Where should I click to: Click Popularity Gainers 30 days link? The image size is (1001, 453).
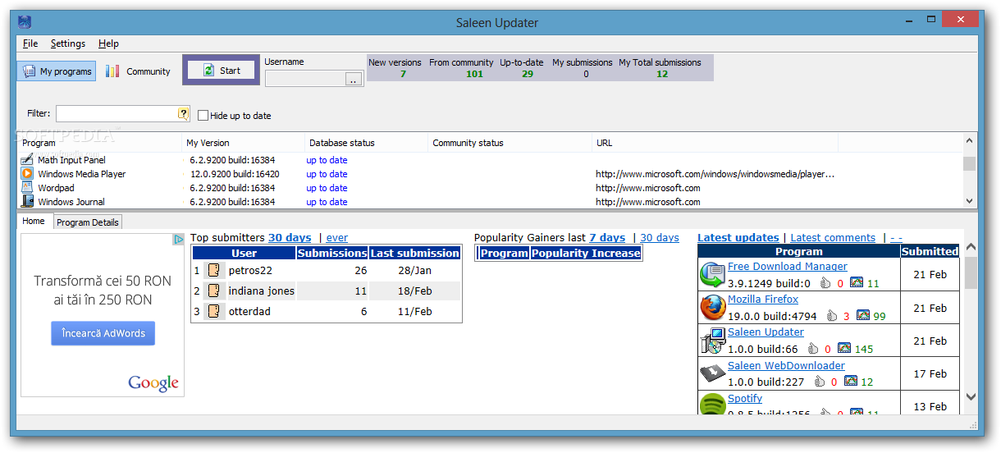[x=660, y=238]
